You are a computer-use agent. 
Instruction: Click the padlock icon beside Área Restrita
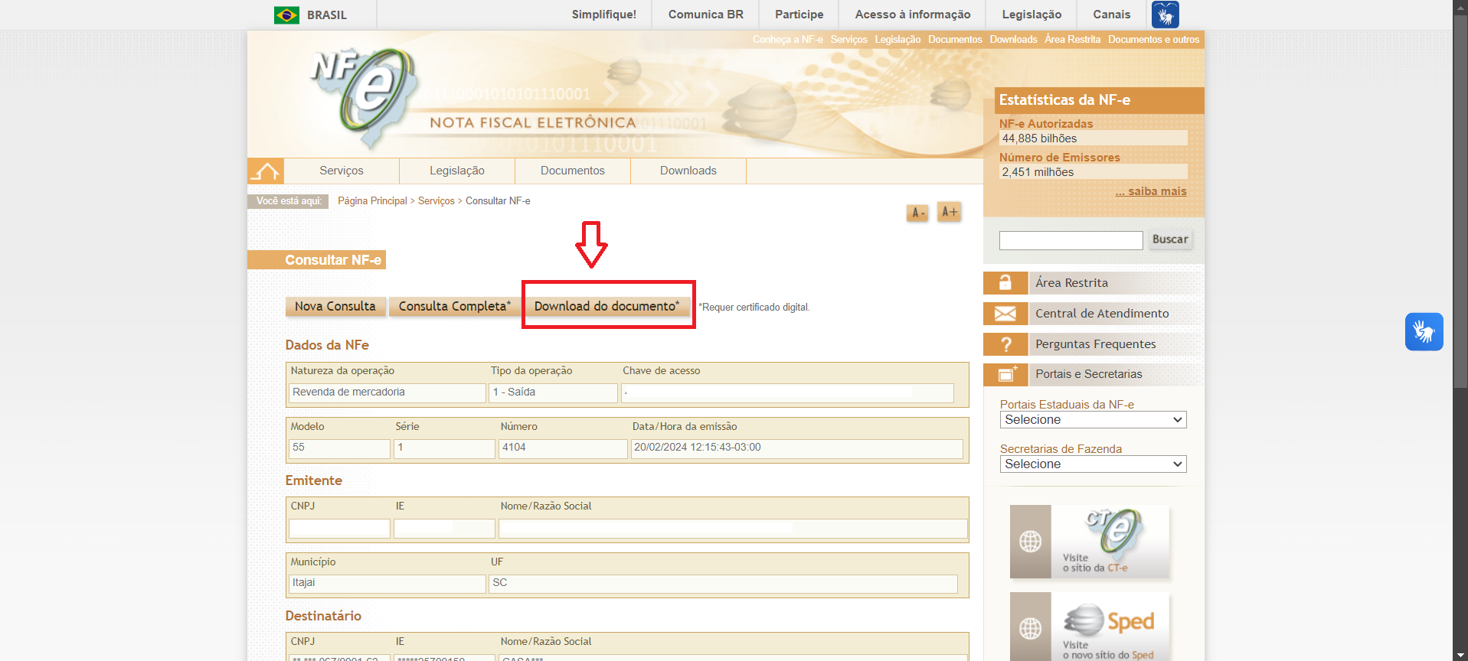(x=1005, y=283)
